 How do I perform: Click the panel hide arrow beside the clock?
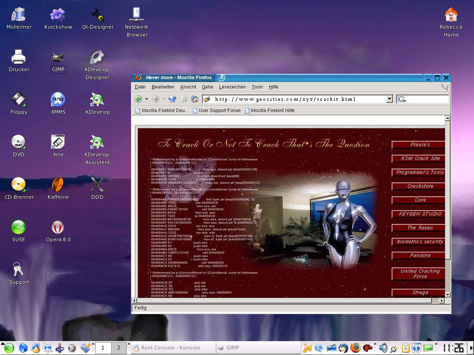point(471,348)
